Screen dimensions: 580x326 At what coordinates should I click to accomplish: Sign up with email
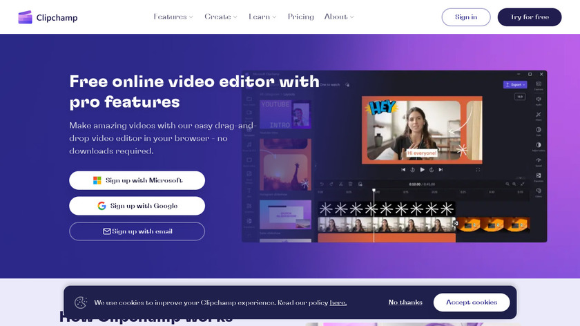pos(137,231)
